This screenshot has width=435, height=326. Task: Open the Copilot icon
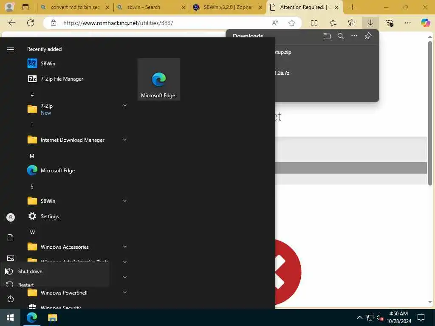(x=425, y=23)
